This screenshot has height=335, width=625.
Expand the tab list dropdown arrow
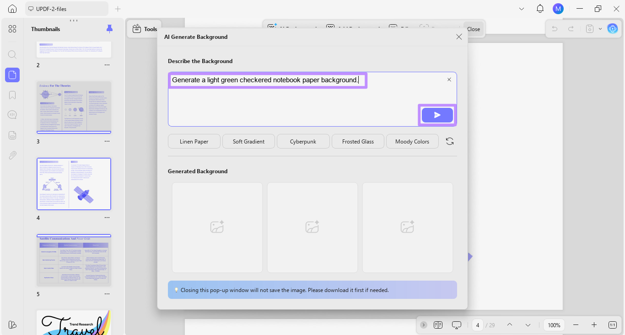click(522, 9)
